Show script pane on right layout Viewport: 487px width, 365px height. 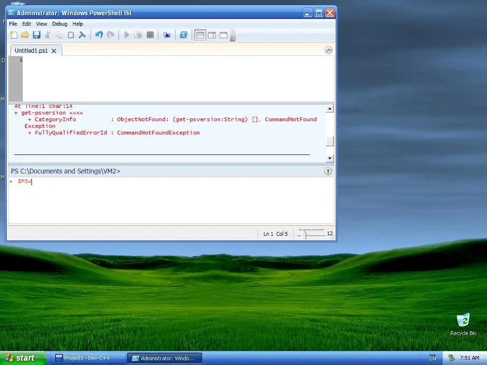212,35
